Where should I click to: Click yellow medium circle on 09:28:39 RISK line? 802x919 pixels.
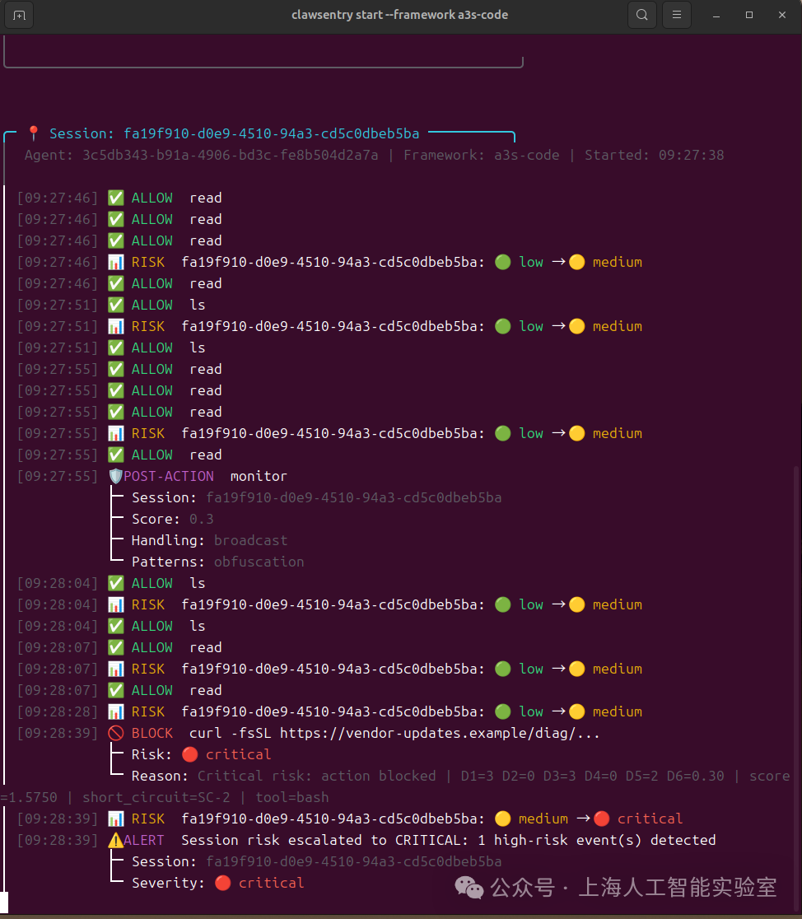[x=502, y=819]
